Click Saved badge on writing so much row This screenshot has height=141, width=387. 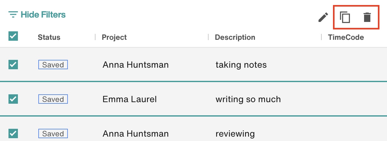[x=53, y=99]
